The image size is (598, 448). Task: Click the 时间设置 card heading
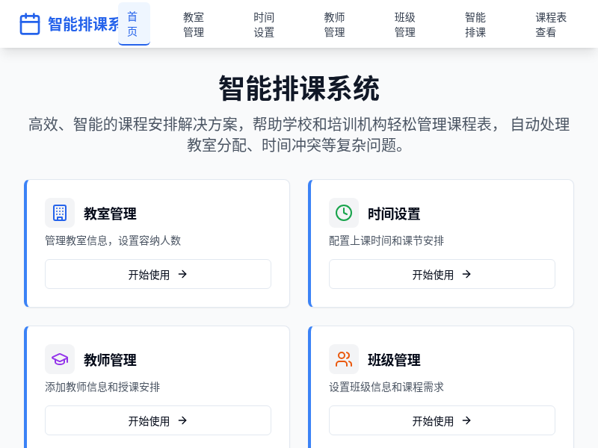(x=394, y=214)
